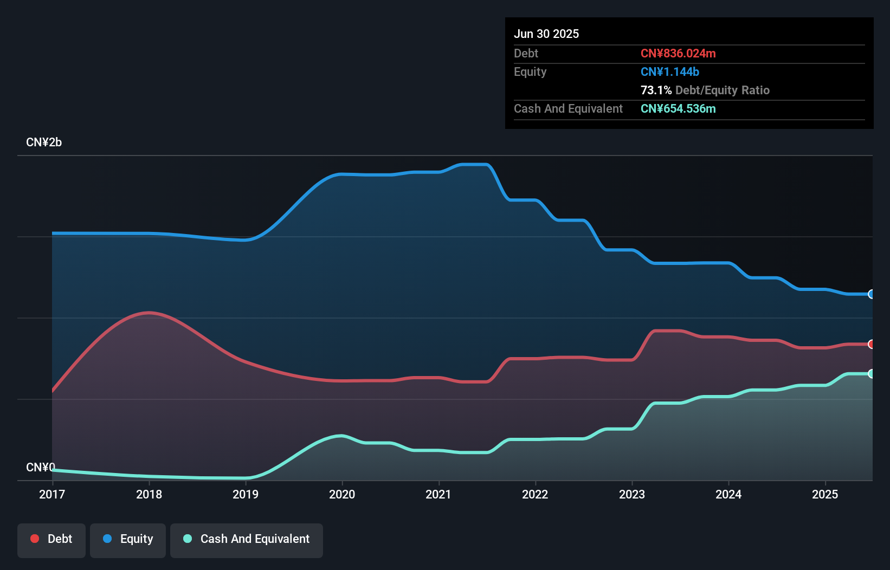Toggle the Equity series visibility
Viewport: 890px width, 570px height.
127,539
